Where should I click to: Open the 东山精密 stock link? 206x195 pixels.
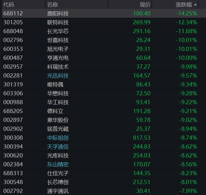[58, 164]
